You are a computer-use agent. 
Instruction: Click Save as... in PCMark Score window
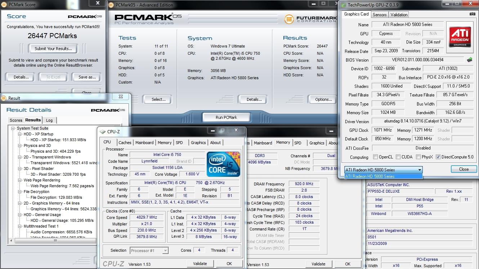pyautogui.click(x=87, y=77)
